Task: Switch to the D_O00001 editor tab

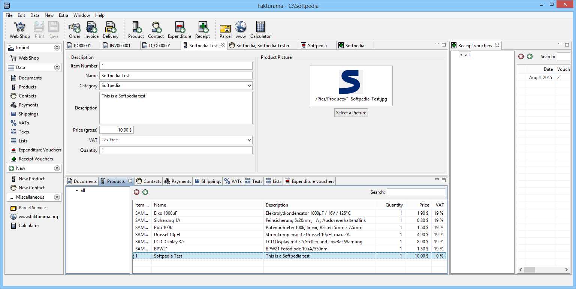Action: tap(160, 45)
